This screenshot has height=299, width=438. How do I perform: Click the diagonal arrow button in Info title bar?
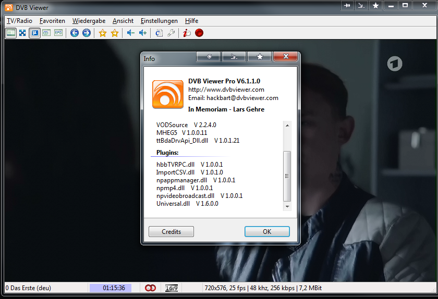point(234,56)
